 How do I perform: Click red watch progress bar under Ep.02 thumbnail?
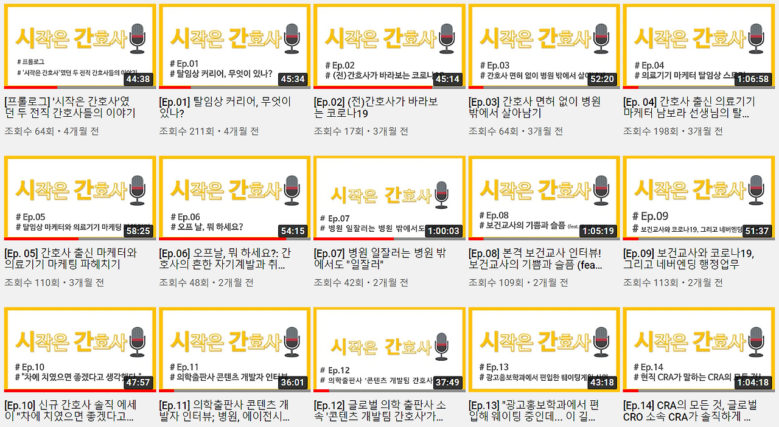click(x=372, y=87)
